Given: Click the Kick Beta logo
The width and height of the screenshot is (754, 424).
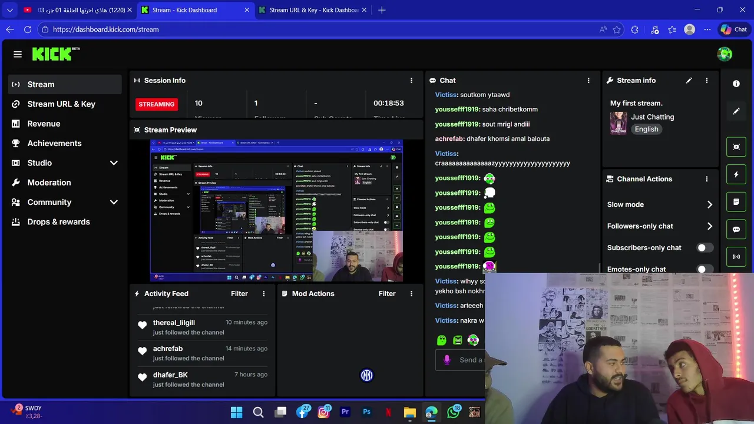Looking at the screenshot, I should (56, 54).
